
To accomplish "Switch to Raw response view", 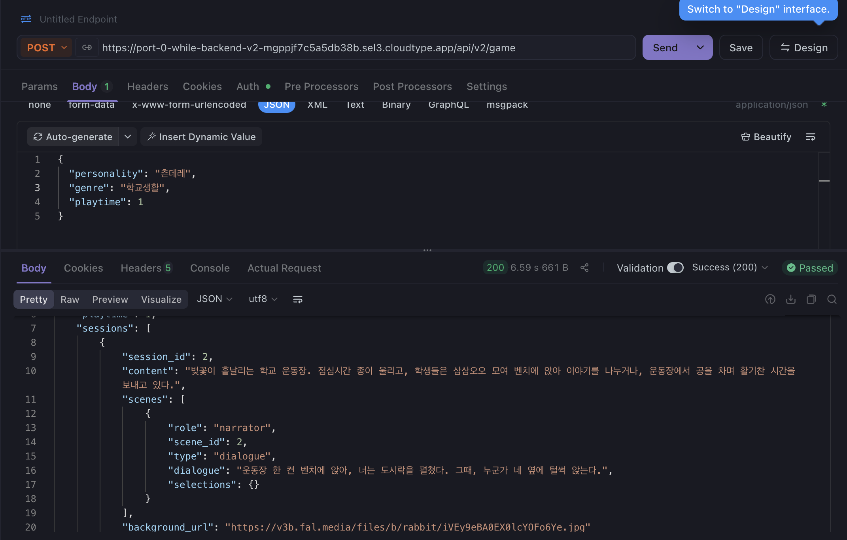I will point(70,300).
